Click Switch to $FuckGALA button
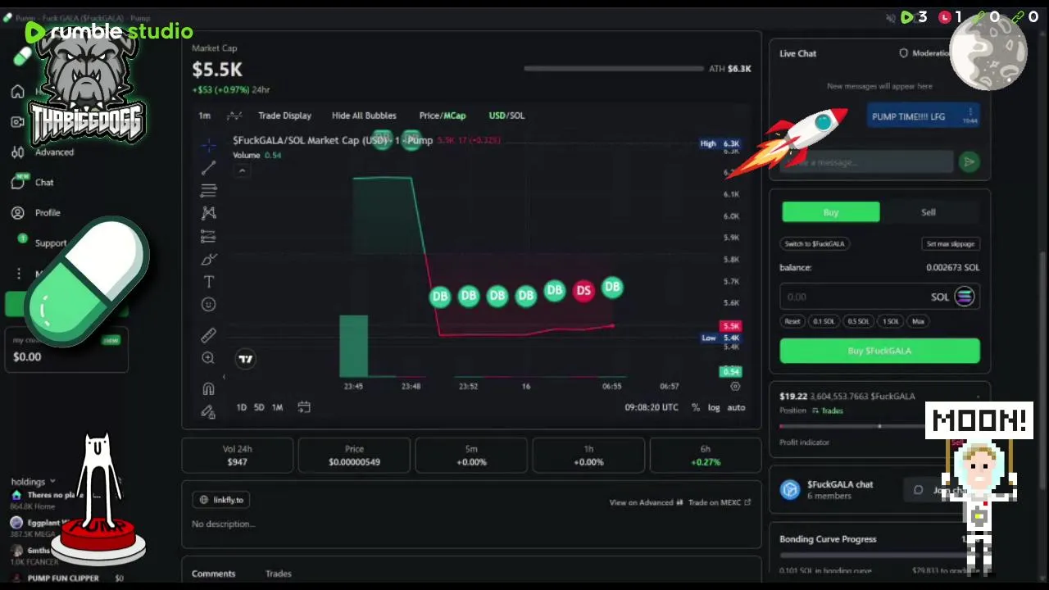The image size is (1049, 590). coord(815,243)
